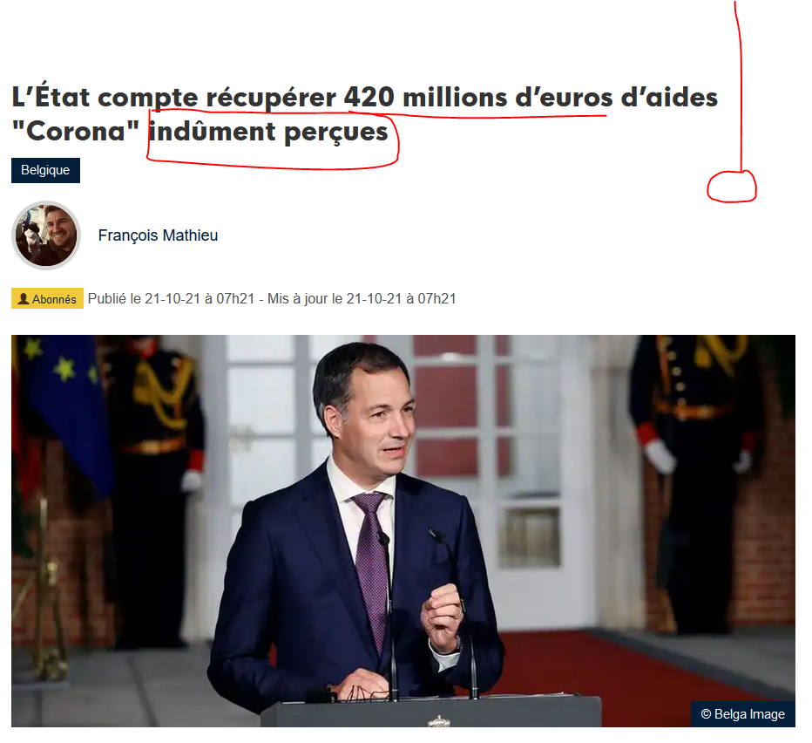The height and width of the screenshot is (743, 812).
Task: Click the yellow Abonnés badge
Action: tap(47, 298)
